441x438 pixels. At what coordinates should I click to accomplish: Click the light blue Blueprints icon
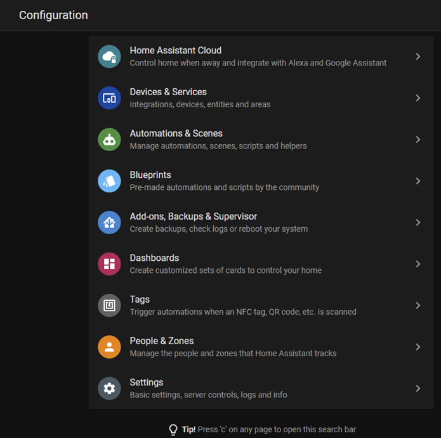click(x=109, y=181)
